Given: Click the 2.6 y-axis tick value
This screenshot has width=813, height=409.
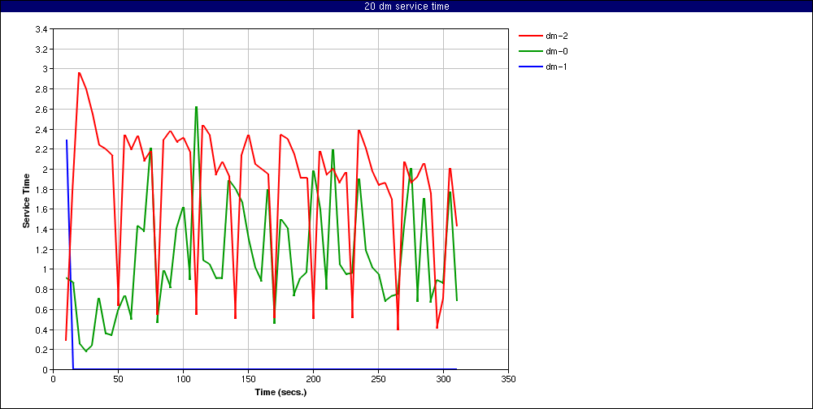Looking at the screenshot, I should click(41, 110).
